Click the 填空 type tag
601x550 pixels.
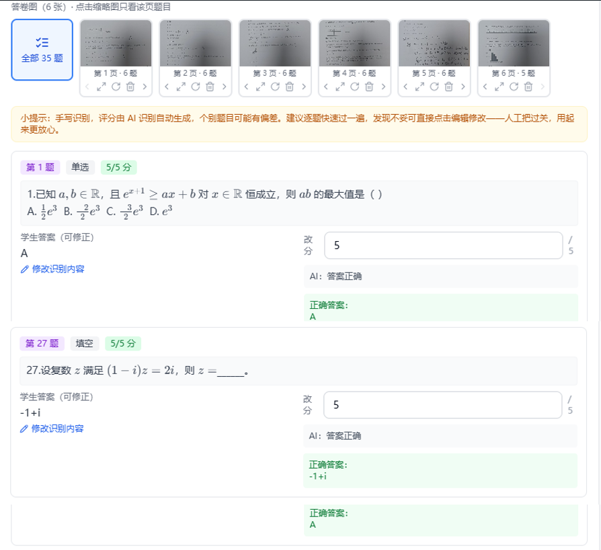point(84,344)
